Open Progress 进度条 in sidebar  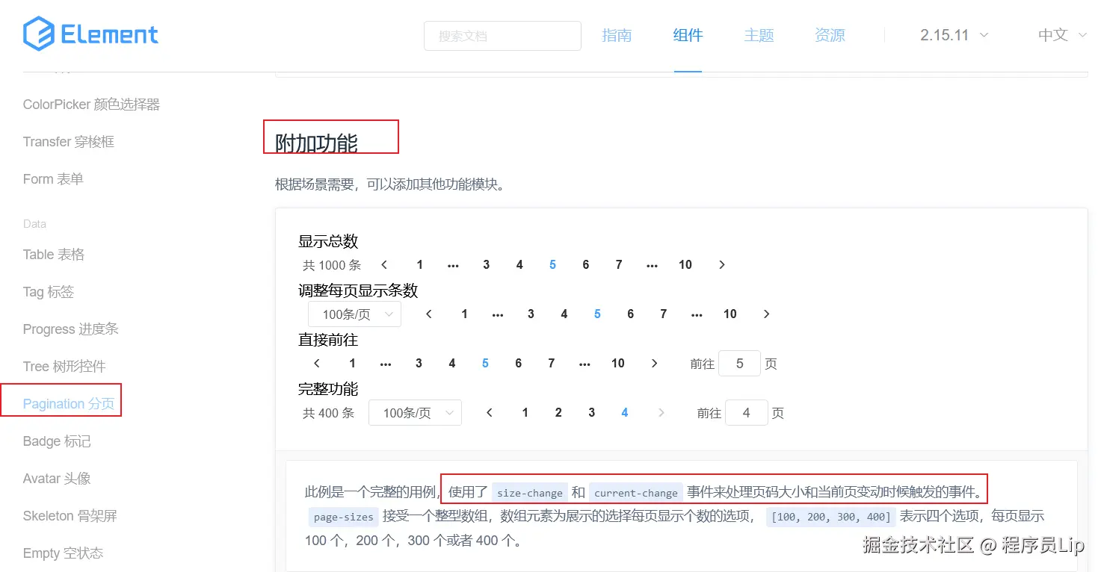click(71, 329)
